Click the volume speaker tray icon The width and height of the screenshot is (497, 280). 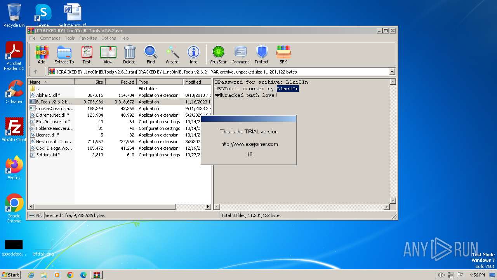441,275
